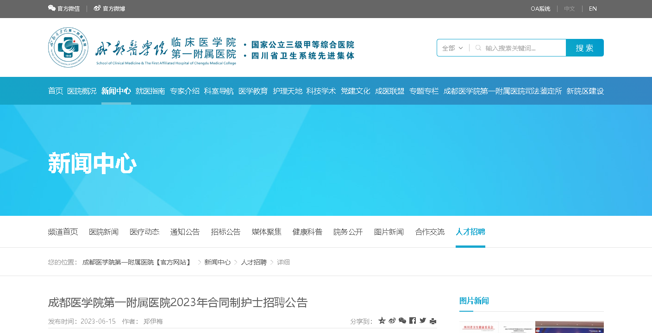Viewport: 652px width, 333px height.
Task: Switch site language to 中文
Action: tap(569, 8)
